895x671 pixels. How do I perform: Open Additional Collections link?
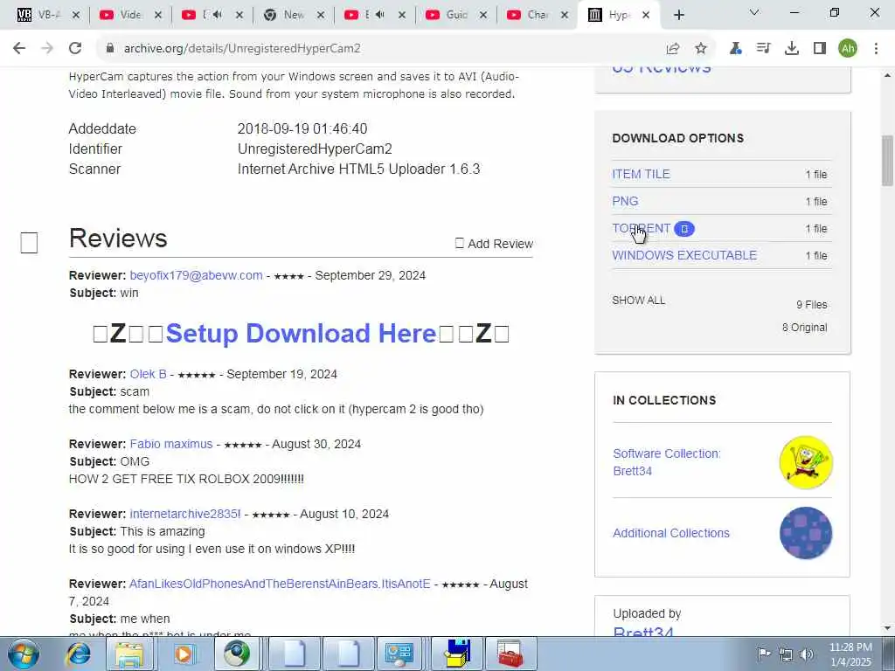click(x=670, y=533)
